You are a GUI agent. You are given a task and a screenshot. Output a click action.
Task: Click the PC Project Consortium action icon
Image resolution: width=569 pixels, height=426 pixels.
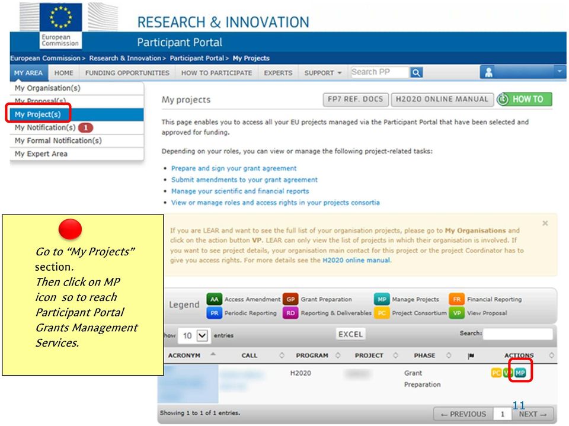tap(496, 373)
